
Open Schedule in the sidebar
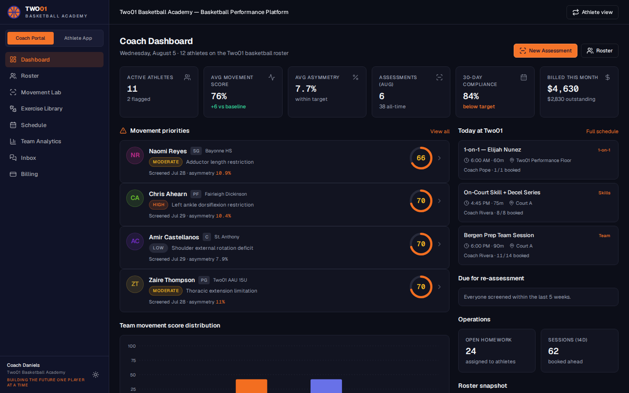coord(54,125)
